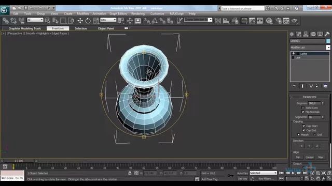Screen dimensions: 332x186
Task: Adjust the Segments spinner arrows
Action: point(323,117)
